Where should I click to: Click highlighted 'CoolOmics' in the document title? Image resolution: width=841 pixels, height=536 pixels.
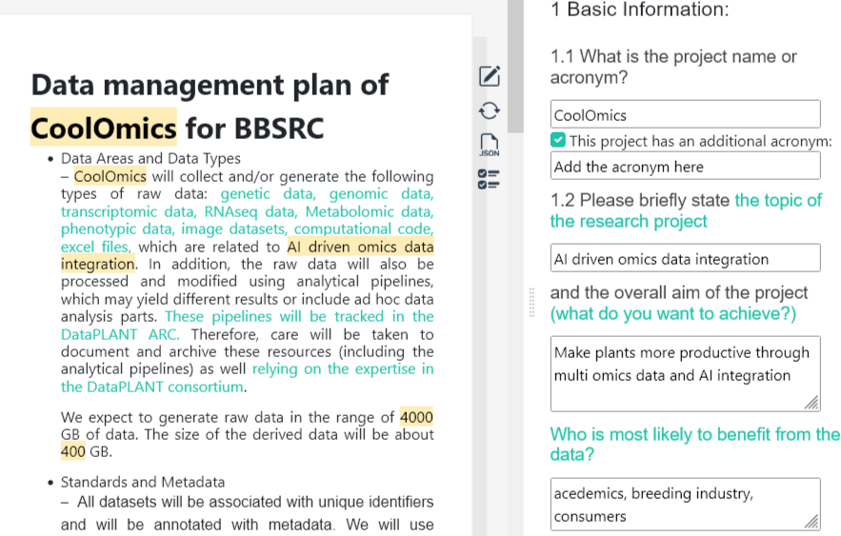[104, 128]
